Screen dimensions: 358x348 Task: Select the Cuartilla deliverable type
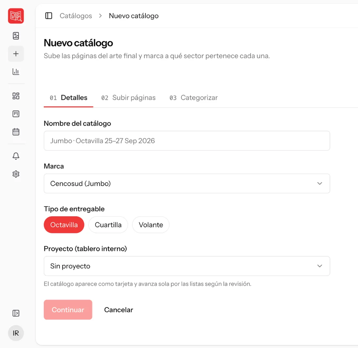tap(108, 225)
